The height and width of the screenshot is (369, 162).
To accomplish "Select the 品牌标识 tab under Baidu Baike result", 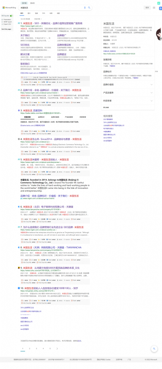I will [42, 117].
